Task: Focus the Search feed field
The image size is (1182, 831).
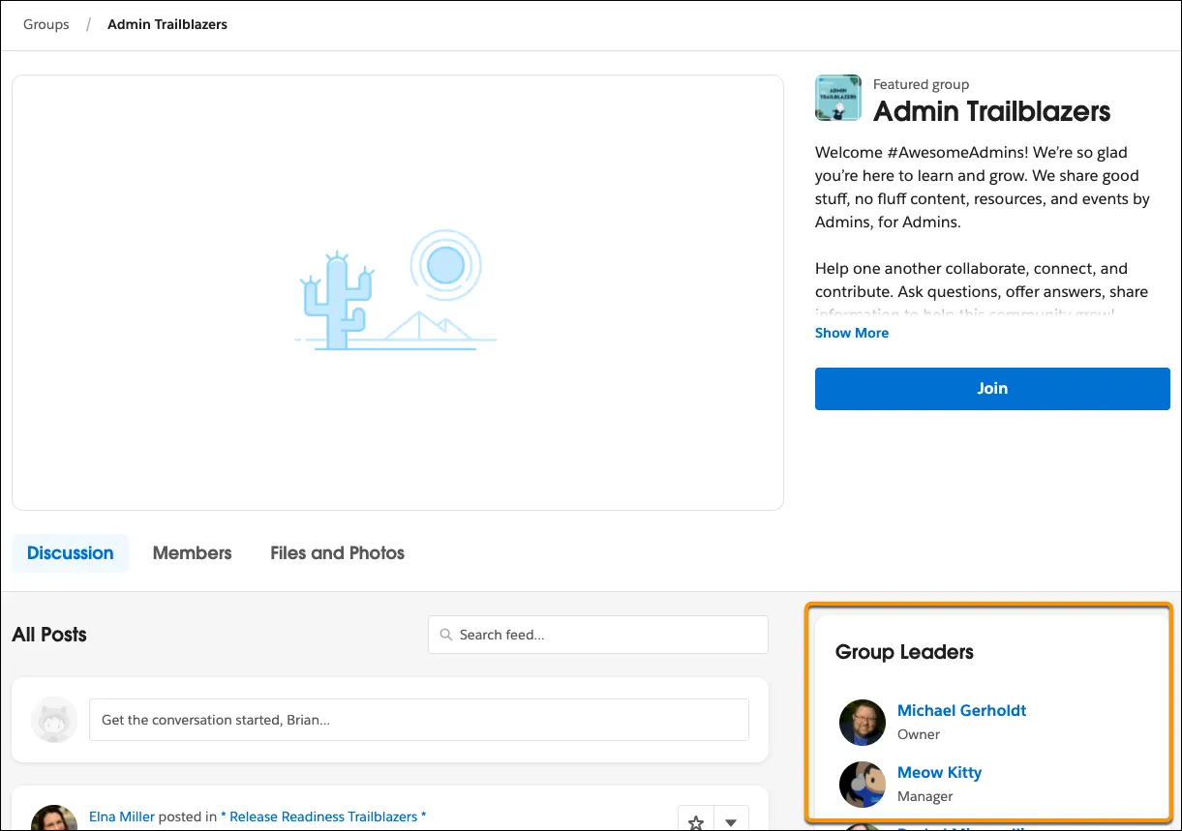Action: [598, 635]
